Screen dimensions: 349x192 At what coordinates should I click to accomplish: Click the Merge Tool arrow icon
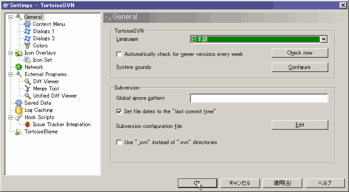click(x=27, y=89)
